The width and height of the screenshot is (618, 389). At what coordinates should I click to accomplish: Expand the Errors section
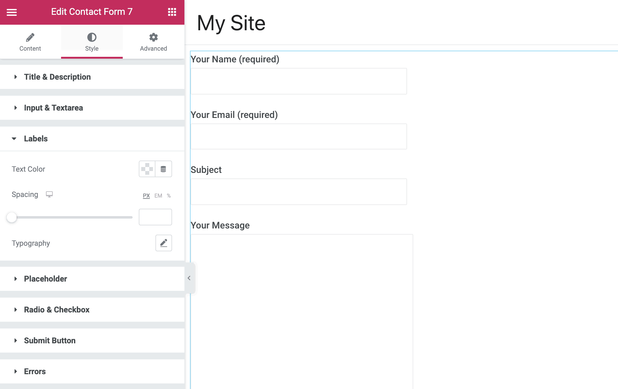click(35, 371)
